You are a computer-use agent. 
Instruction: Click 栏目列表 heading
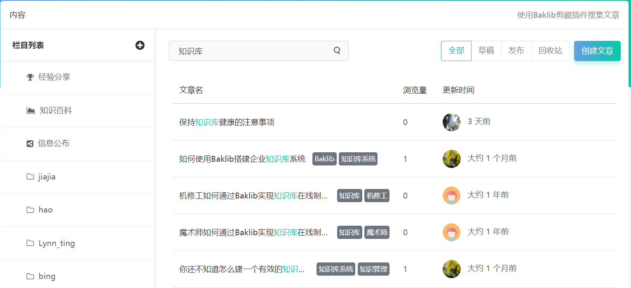(28, 45)
